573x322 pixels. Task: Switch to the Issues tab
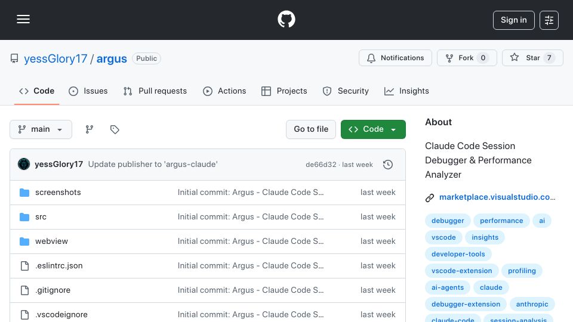(88, 91)
